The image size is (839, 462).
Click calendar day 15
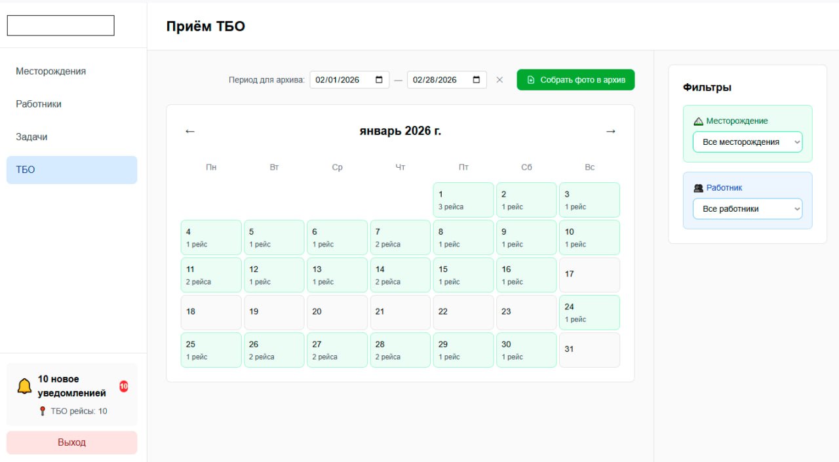pyautogui.click(x=463, y=275)
